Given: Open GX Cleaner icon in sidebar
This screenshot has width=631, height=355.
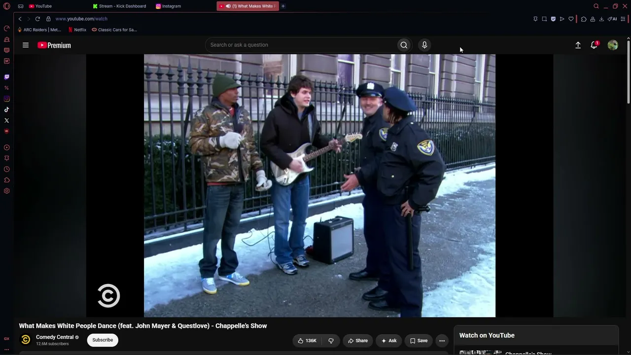Looking at the screenshot, I should pos(6,39).
